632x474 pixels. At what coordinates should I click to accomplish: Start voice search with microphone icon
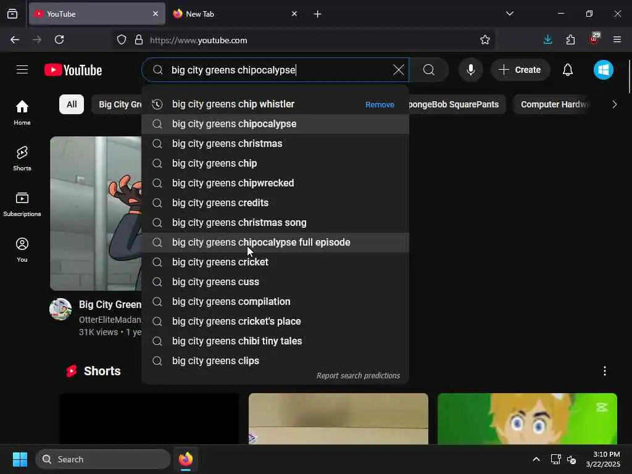click(x=470, y=70)
